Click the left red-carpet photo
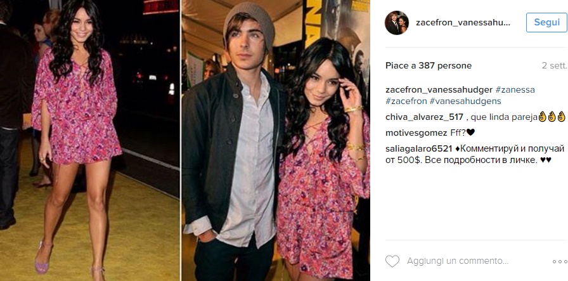568x281 pixels. (x=90, y=140)
